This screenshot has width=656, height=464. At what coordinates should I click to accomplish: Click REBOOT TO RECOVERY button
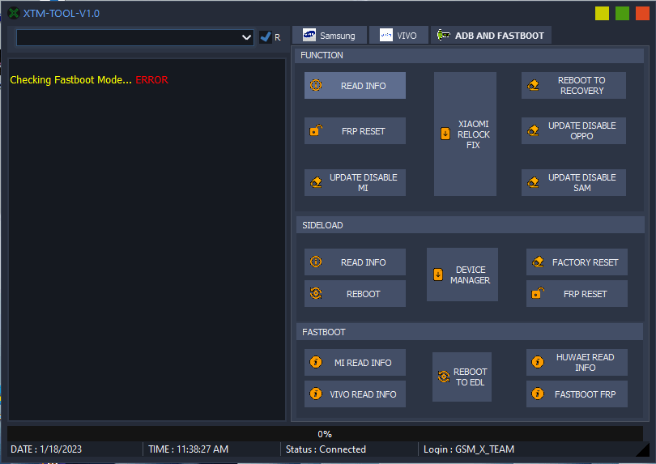tap(573, 85)
